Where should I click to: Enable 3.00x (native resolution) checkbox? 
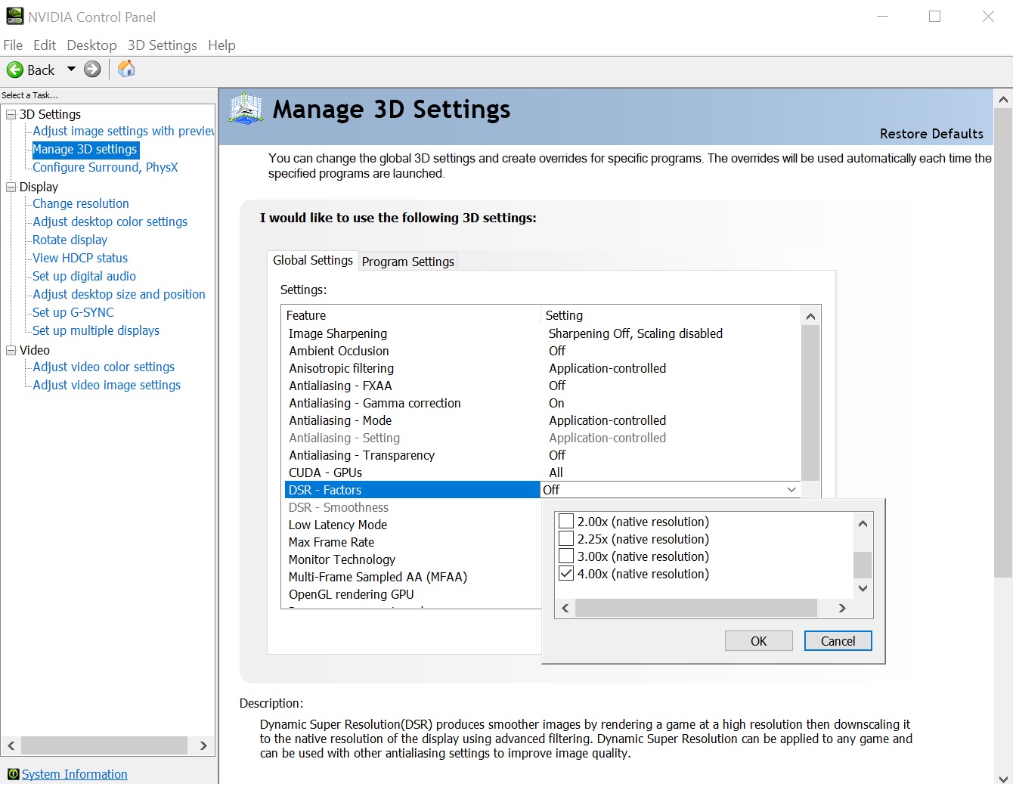click(x=565, y=556)
